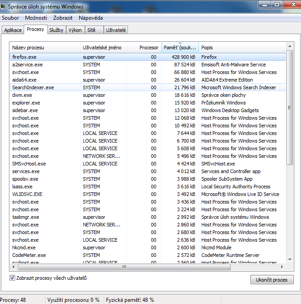
Task: Click CodeMeter Runtime Server description
Action: coord(230,255)
